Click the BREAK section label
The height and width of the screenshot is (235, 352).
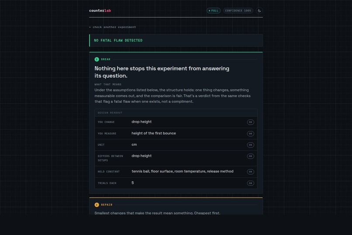[106, 60]
